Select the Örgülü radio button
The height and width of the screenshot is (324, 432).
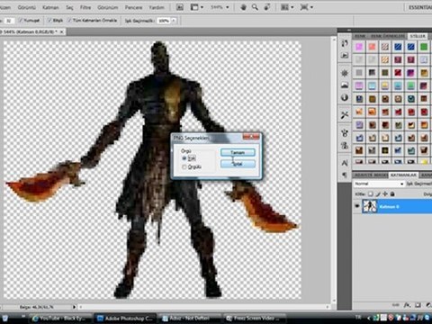coord(184,166)
